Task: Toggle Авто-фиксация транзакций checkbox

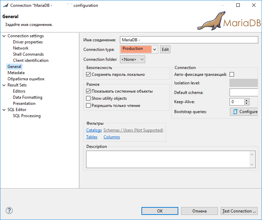Action: coord(232,74)
